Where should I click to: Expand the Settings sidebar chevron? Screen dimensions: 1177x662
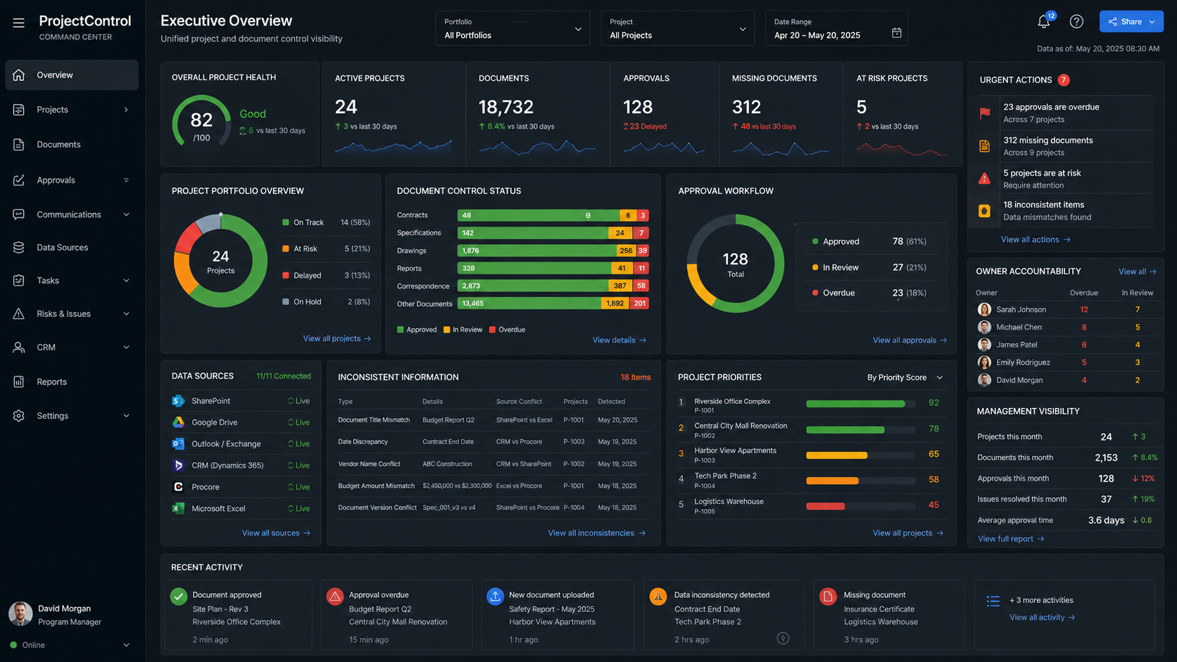click(x=126, y=416)
